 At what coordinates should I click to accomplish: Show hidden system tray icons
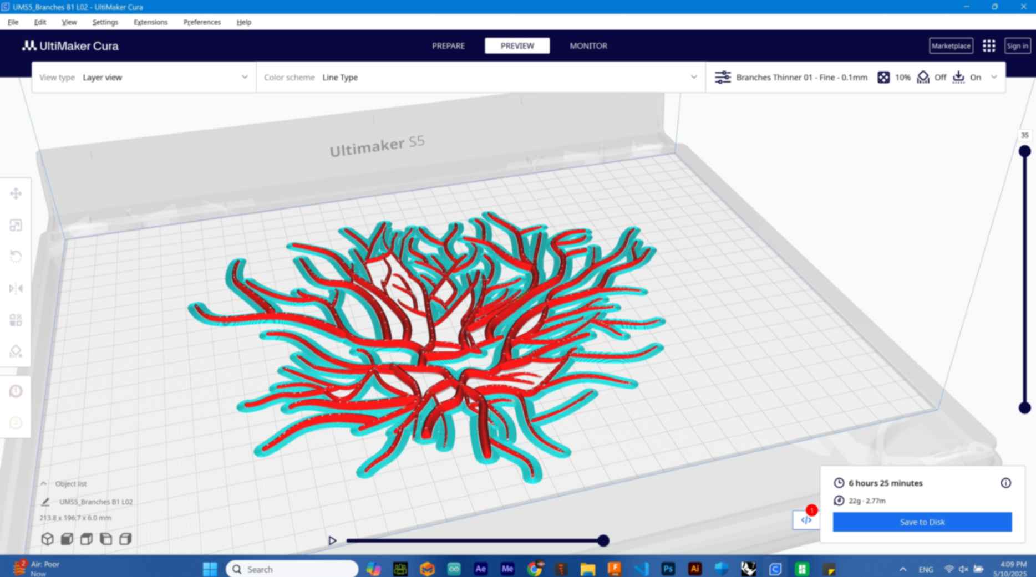click(903, 569)
